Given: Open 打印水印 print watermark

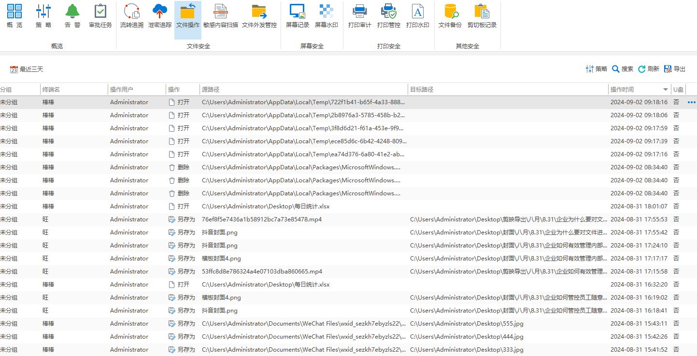Looking at the screenshot, I should [x=418, y=15].
